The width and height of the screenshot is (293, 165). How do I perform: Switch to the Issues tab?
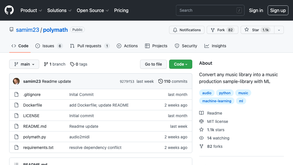[x=49, y=46]
